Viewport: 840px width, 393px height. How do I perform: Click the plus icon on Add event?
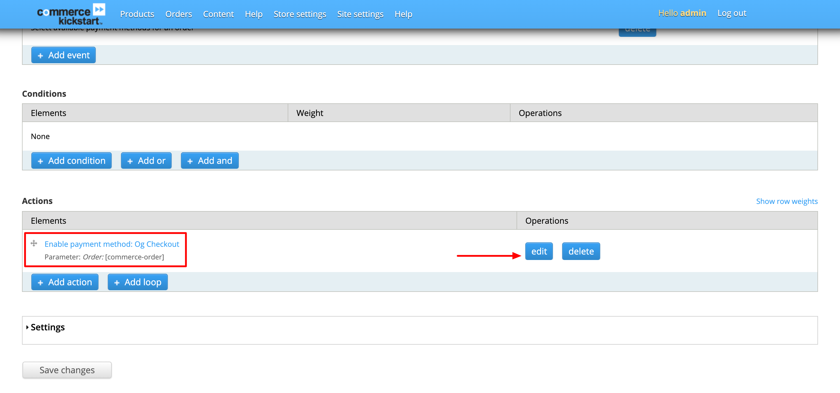(x=40, y=55)
